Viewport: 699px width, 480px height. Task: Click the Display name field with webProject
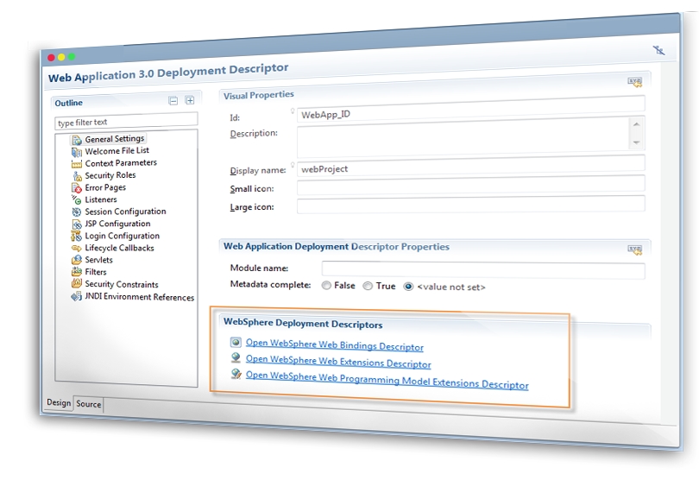tap(471, 166)
